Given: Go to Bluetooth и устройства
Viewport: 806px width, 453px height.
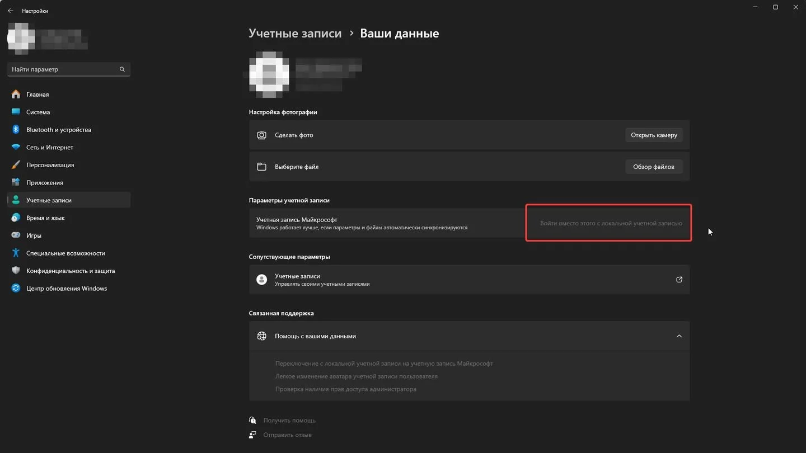Looking at the screenshot, I should 68,130.
